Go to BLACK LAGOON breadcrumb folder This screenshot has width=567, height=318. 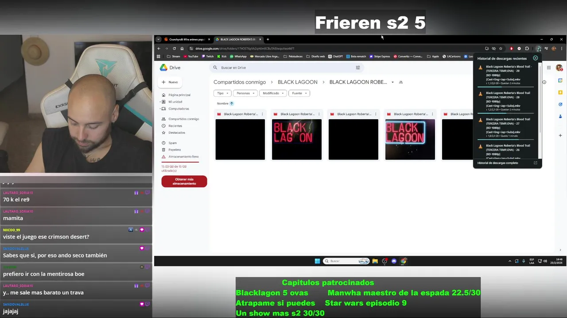[298, 82]
